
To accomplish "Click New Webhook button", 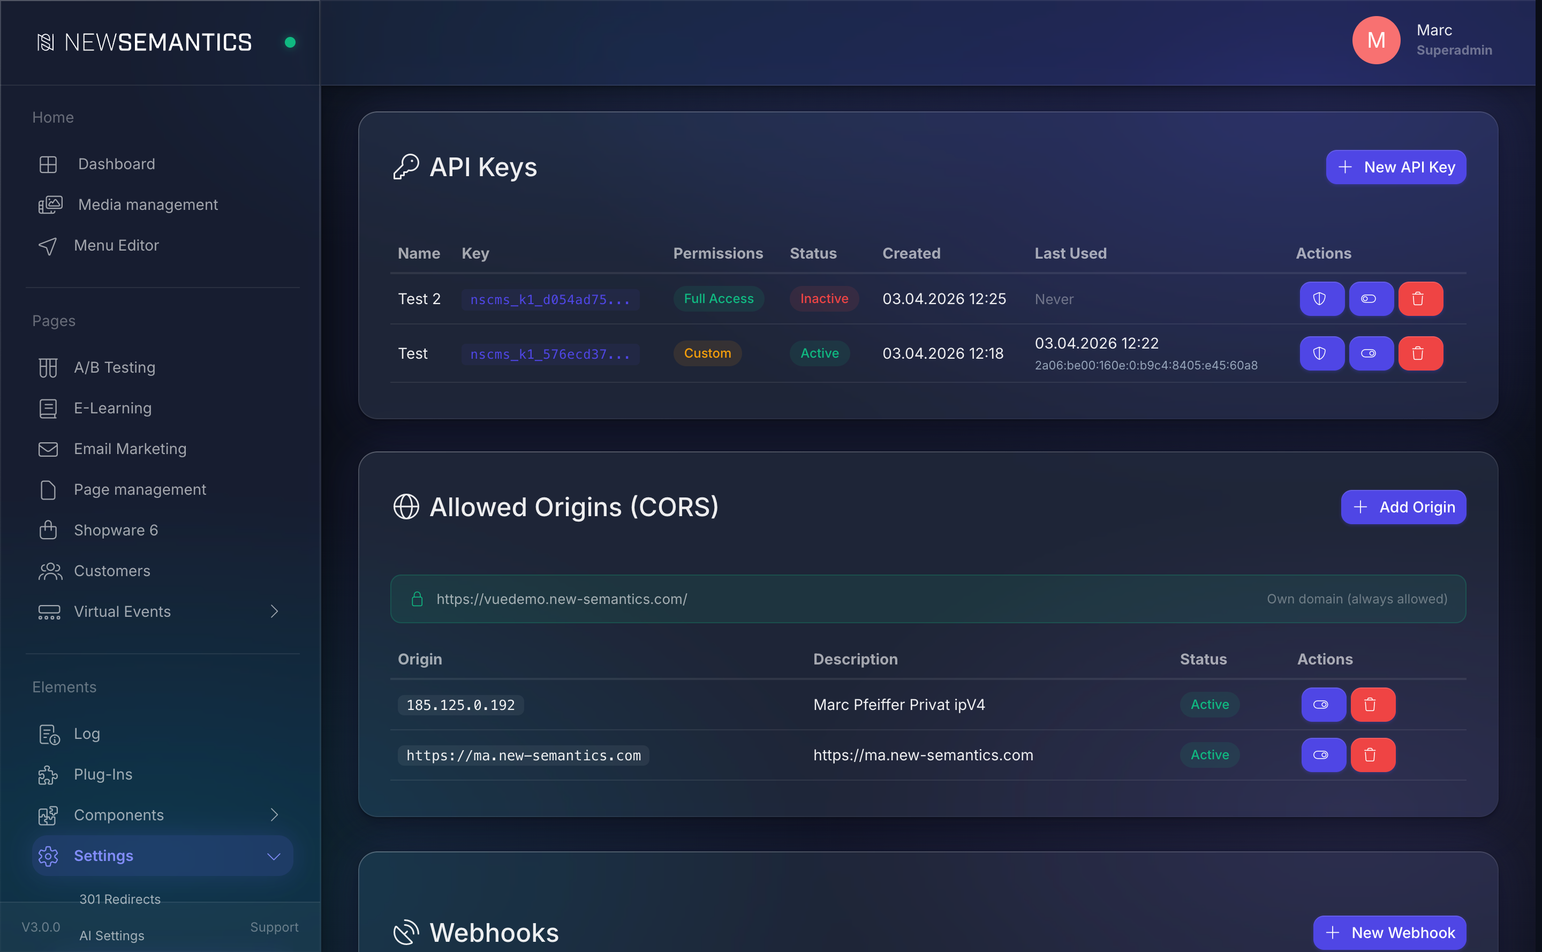I will [1389, 933].
